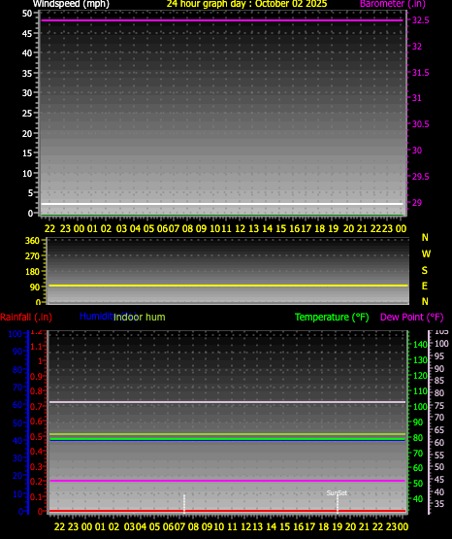Click the yellow wind direction line

coord(228,286)
